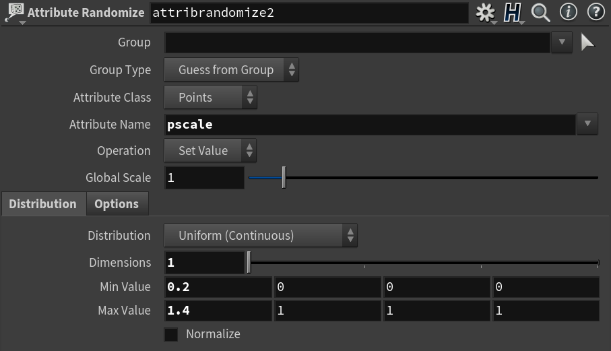
Task: Open the Group Type dropdown
Action: pyautogui.click(x=232, y=70)
